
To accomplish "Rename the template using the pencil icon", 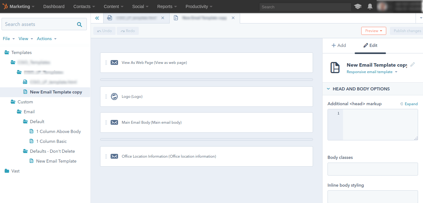I will click(x=412, y=64).
